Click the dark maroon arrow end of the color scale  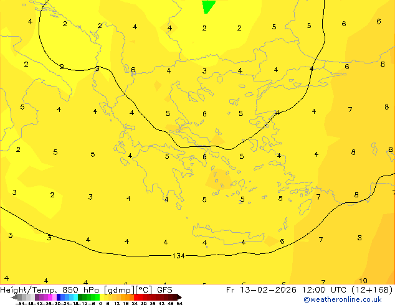point(179,297)
